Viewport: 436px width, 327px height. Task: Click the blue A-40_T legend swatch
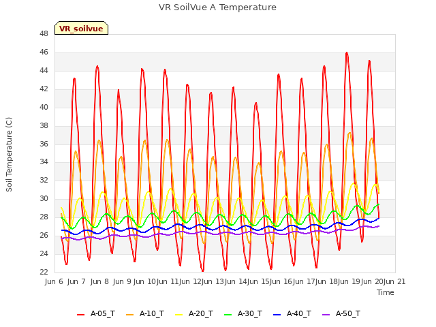[277, 315]
